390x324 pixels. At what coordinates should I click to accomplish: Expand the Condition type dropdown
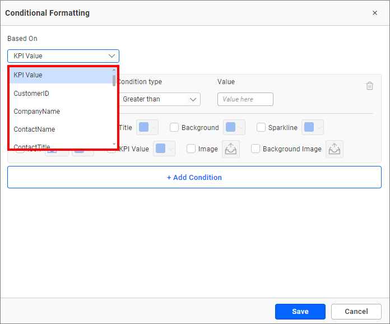[x=160, y=99]
